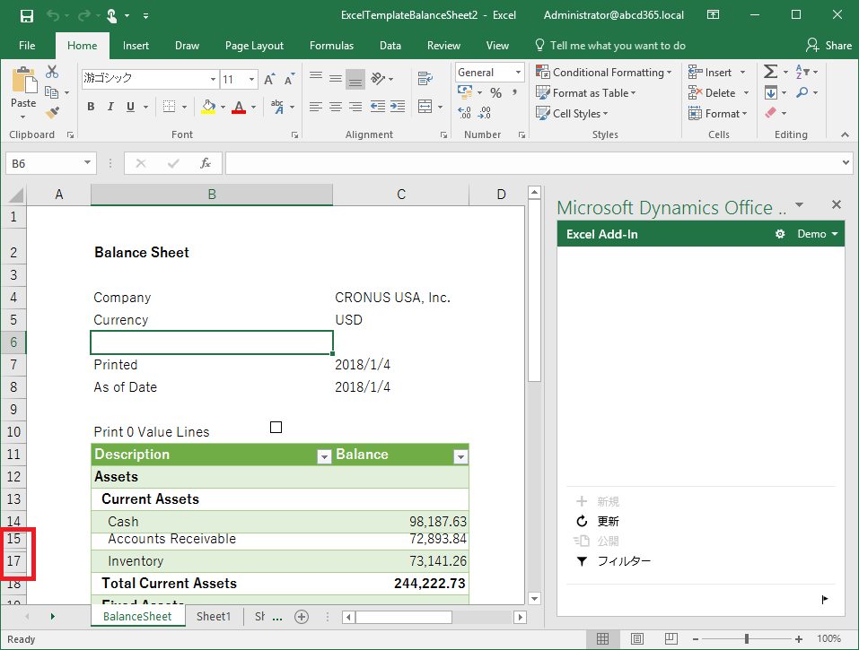Open the File tab
The width and height of the screenshot is (859, 650).
(27, 46)
